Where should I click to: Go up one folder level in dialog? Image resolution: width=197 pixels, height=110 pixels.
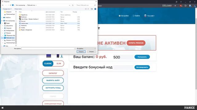pyautogui.click(x=10, y=5)
